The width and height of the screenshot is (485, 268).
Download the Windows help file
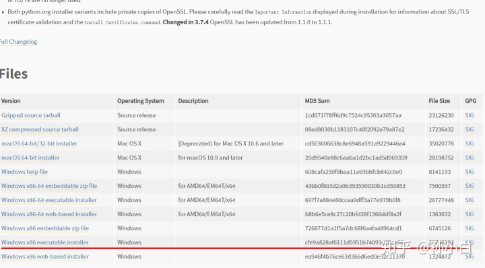point(24,172)
